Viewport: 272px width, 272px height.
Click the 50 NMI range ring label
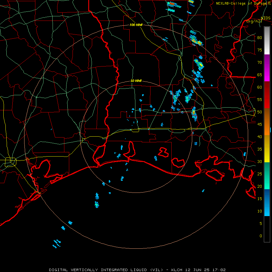point(136,81)
